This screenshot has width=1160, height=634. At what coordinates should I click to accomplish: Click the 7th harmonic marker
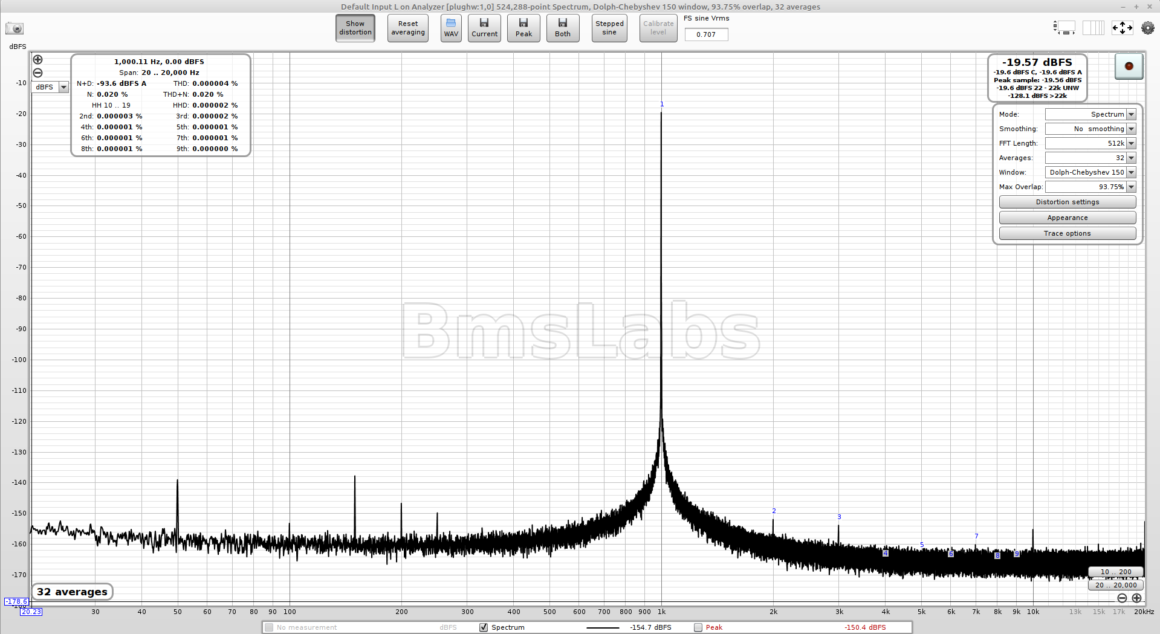pyautogui.click(x=976, y=536)
